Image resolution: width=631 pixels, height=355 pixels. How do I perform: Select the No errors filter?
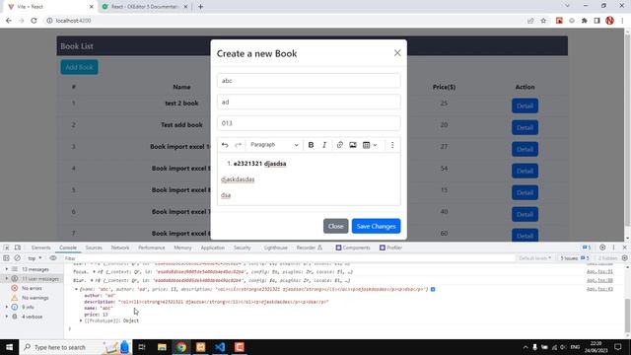[32, 288]
